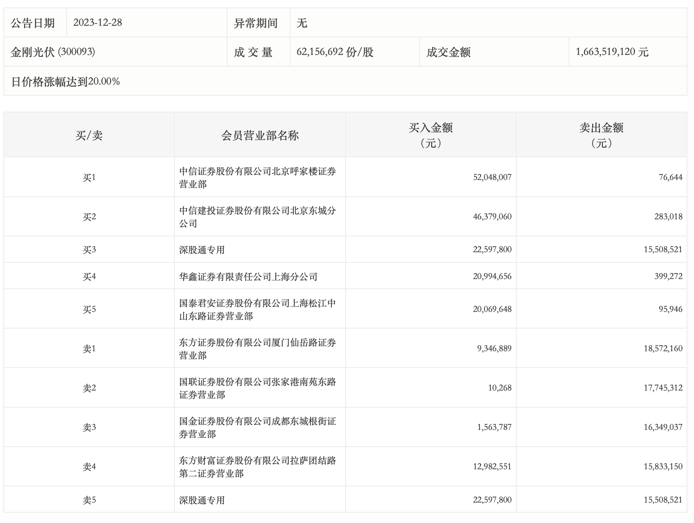Select 中信证券北京呼家楼证券营业部 in row 买1

(x=257, y=177)
